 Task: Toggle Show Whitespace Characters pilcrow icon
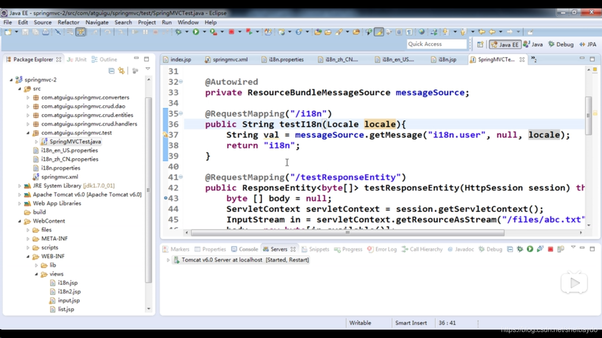409,32
